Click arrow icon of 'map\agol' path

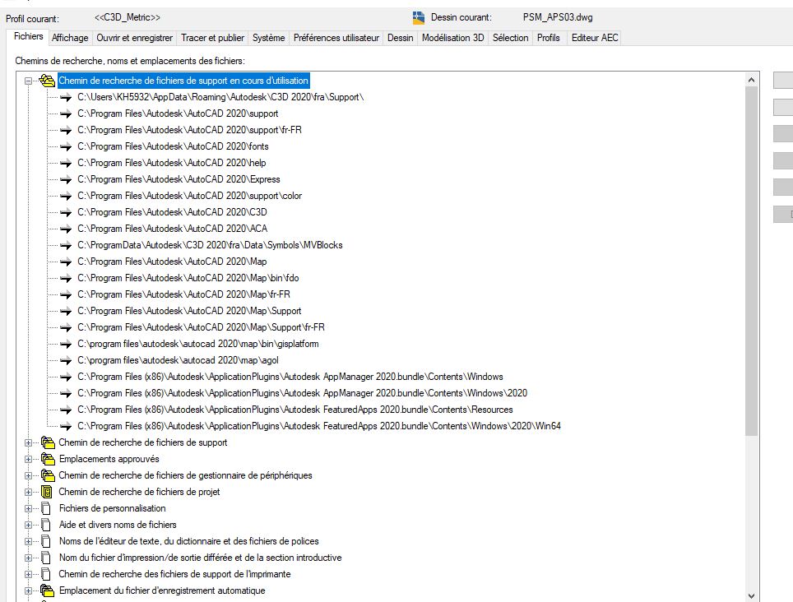coord(66,360)
